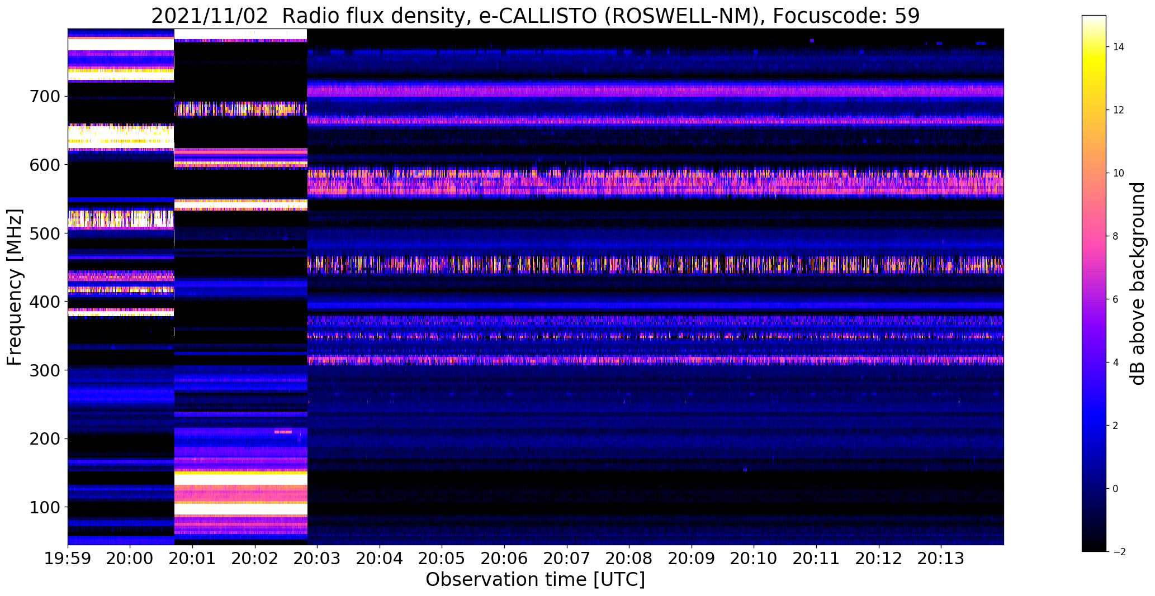Click the 20:02 time tick label

pos(255,559)
